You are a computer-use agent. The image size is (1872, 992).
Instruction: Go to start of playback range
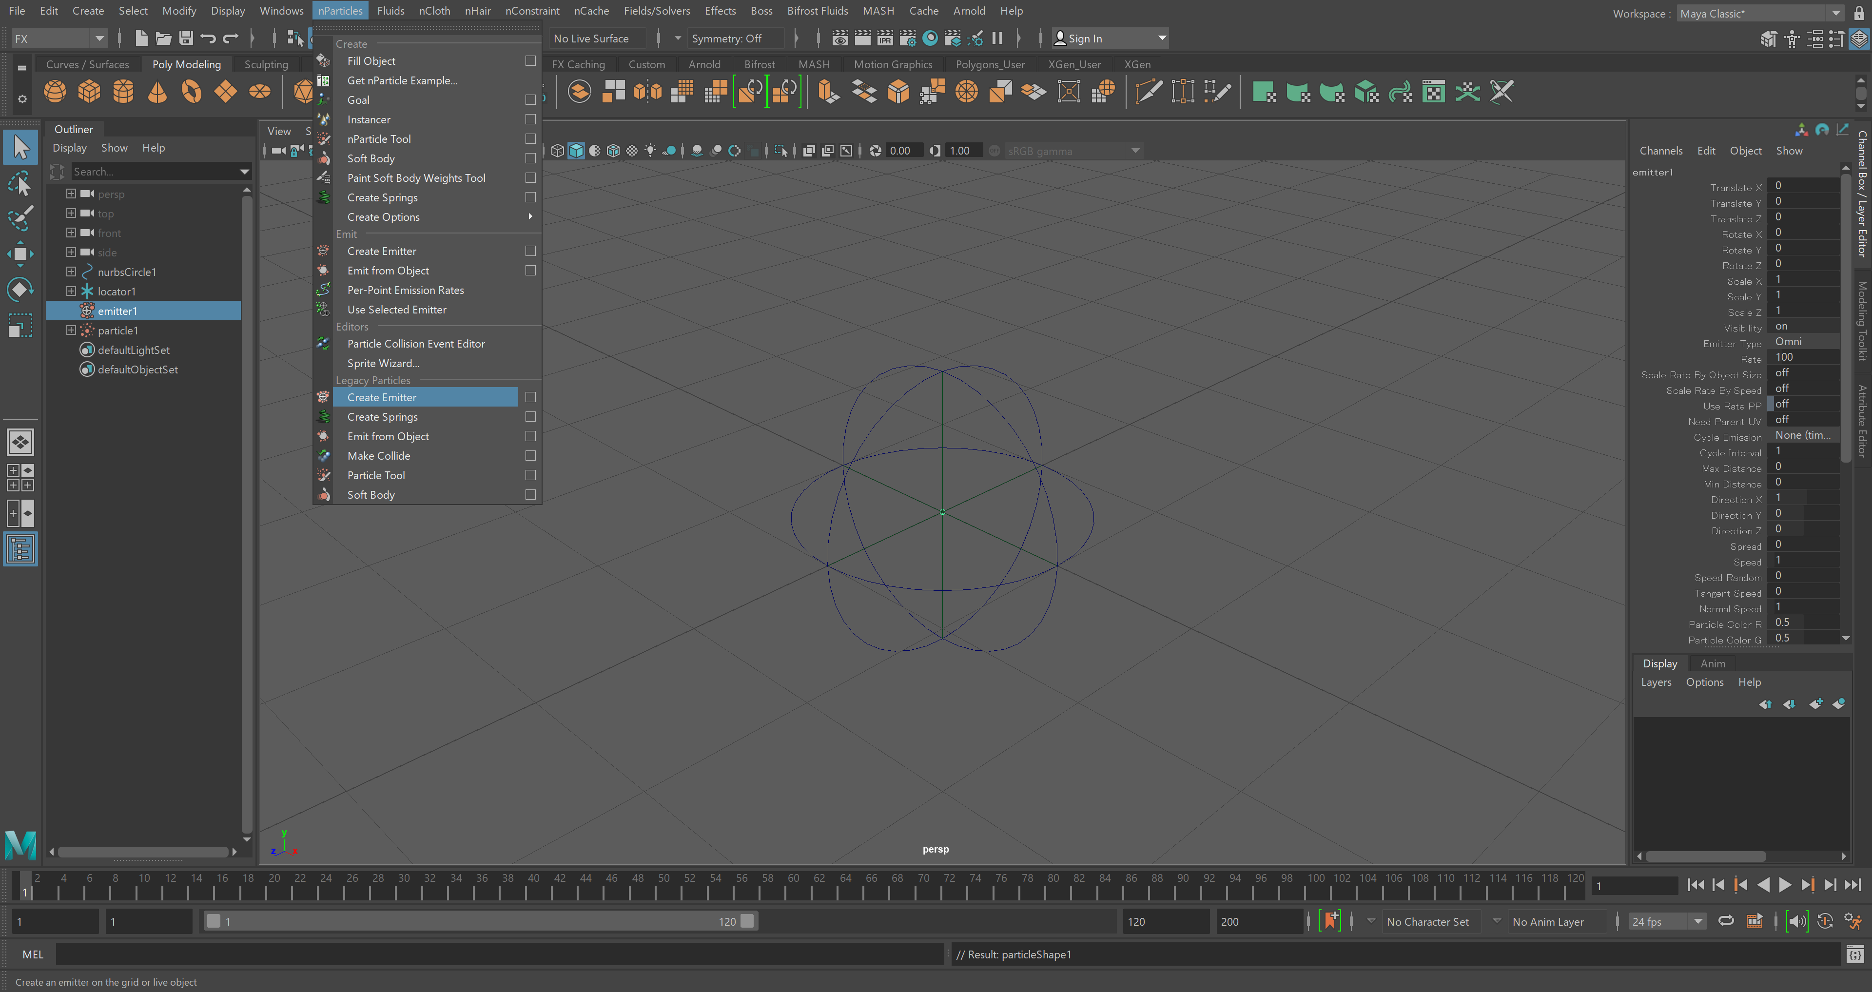point(1696,884)
